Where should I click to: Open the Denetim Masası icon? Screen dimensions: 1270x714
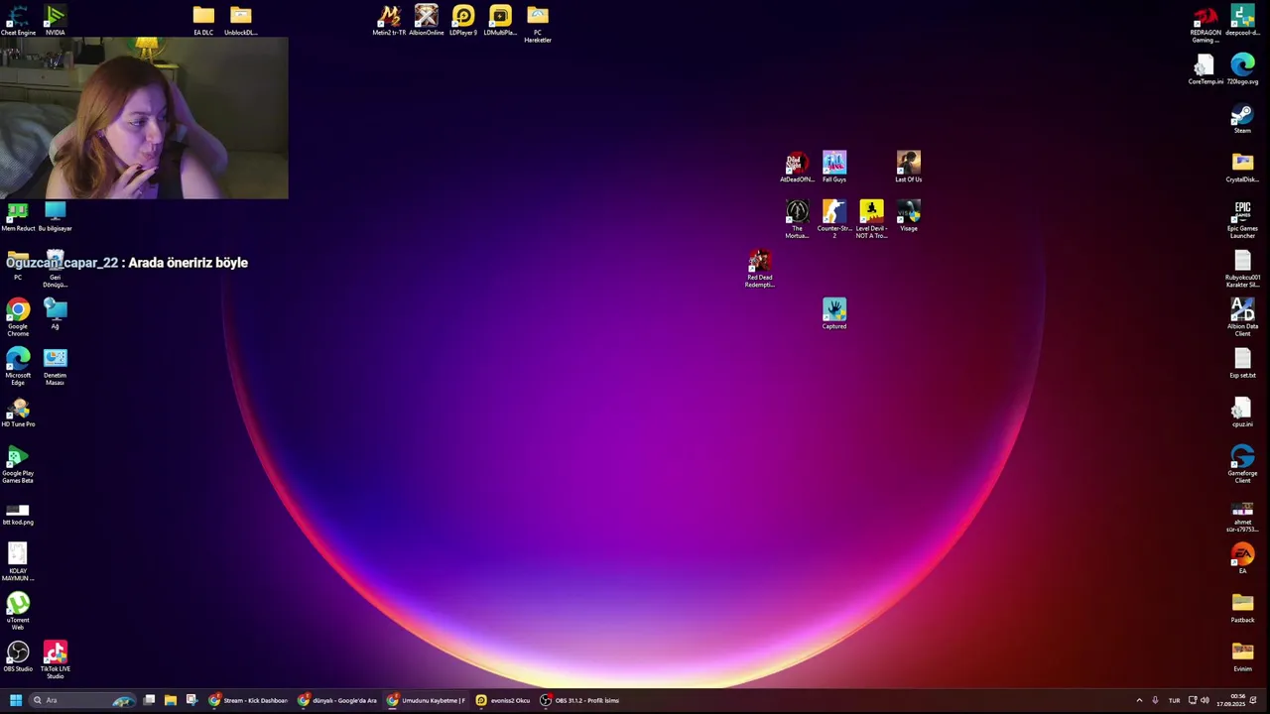(55, 366)
